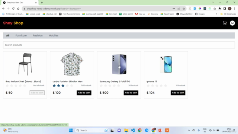Expand the tab search dropdown arrow

(x=213, y=3)
